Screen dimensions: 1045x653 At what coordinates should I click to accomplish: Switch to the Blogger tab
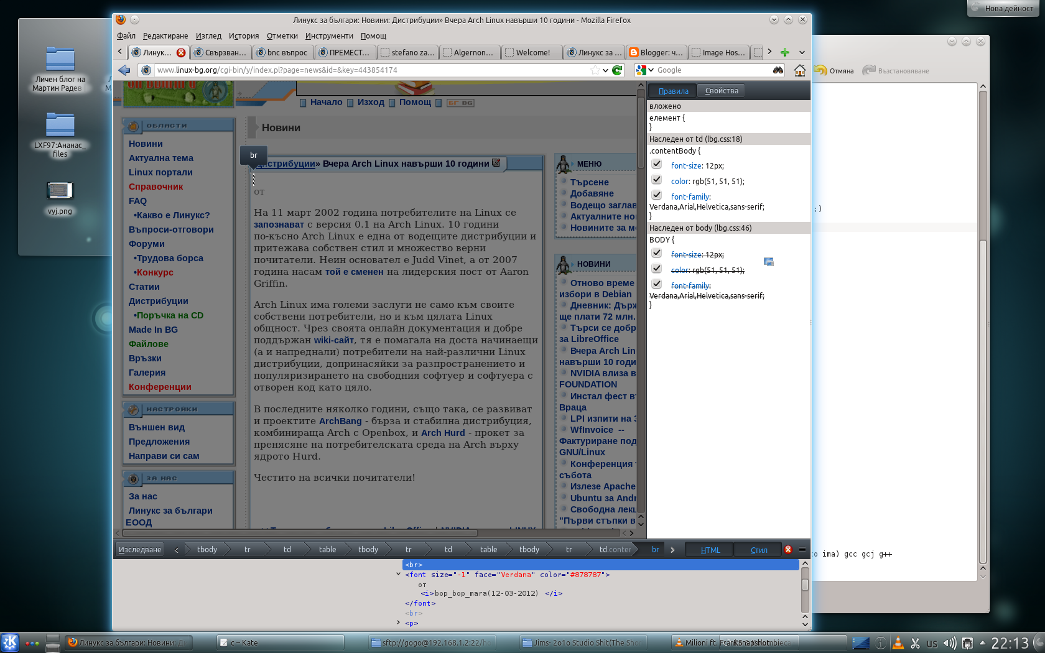coord(656,52)
